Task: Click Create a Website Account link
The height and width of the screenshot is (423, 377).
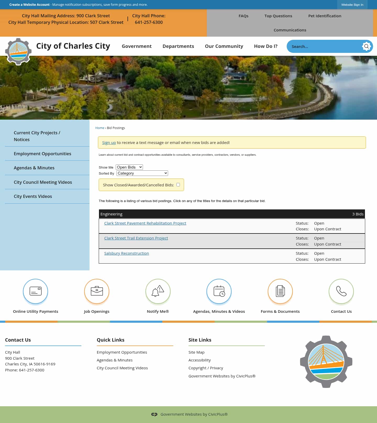Action: tap(29, 5)
